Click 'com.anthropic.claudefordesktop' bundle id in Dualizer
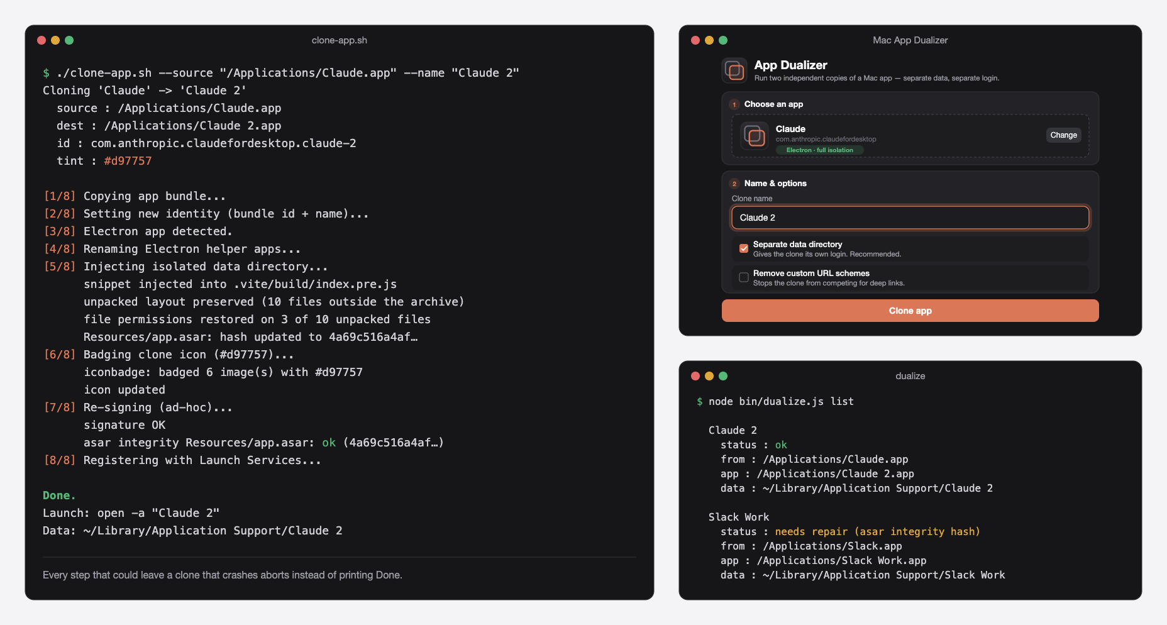Viewport: 1167px width, 625px height. click(826, 140)
